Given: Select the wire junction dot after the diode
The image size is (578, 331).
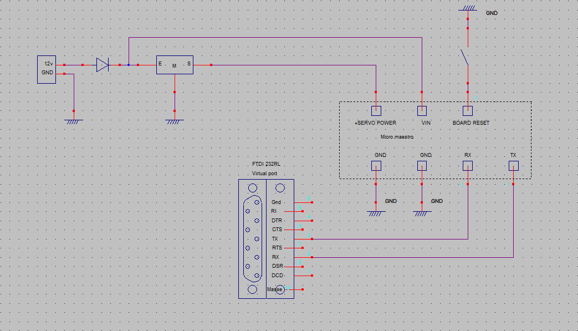Looking at the screenshot, I should click(129, 65).
